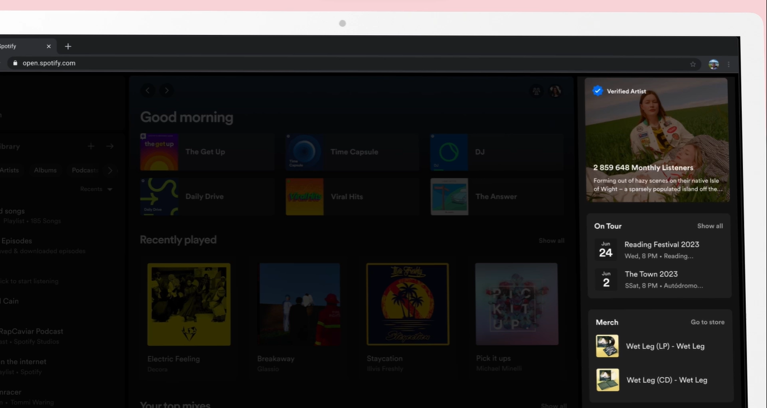Open the Viral Hits tile
This screenshot has width=767, height=408.
[352, 197]
